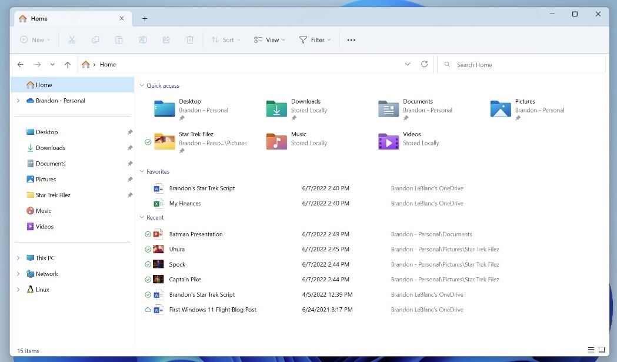Open the See more ellipsis menu

tap(351, 40)
